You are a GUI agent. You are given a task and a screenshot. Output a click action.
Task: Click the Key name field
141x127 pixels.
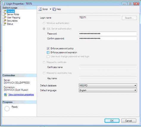click(x=108, y=78)
